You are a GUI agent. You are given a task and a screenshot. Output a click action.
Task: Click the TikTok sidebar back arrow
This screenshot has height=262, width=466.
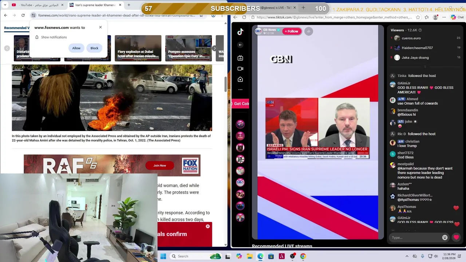240,45
